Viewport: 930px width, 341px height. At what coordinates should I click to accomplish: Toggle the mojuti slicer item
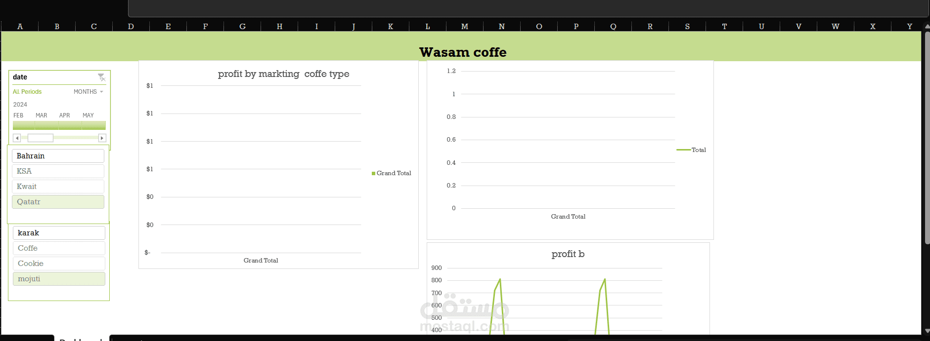pyautogui.click(x=59, y=279)
